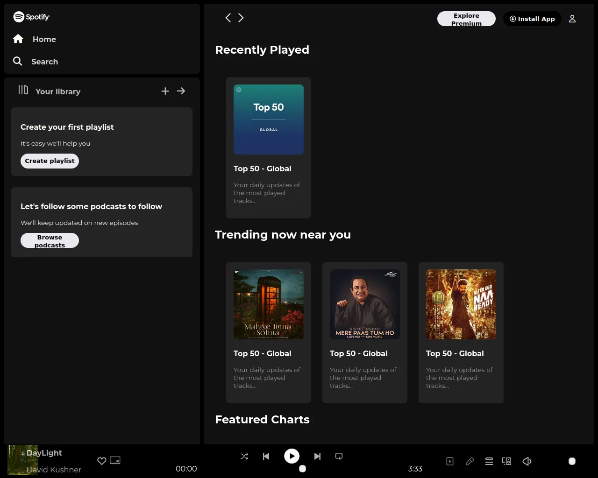The width and height of the screenshot is (598, 478).
Task: Click the Your library icon
Action: (23, 90)
